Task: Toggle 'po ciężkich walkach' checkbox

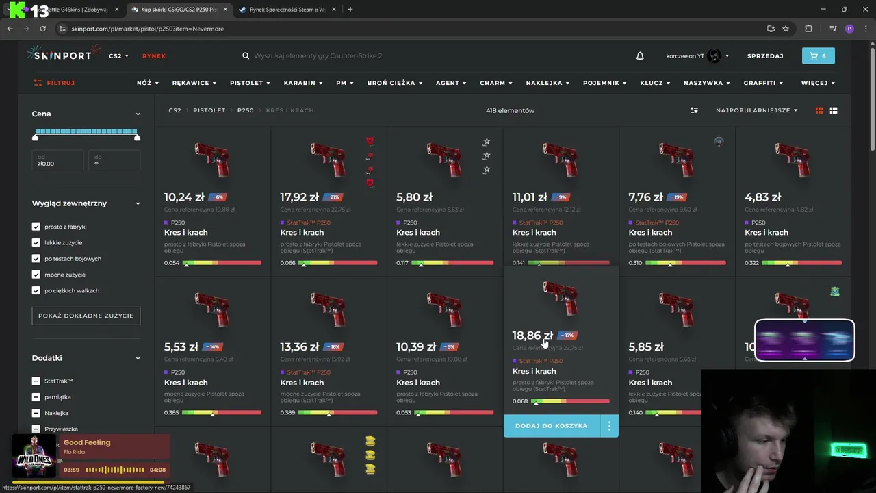Action: pos(36,290)
